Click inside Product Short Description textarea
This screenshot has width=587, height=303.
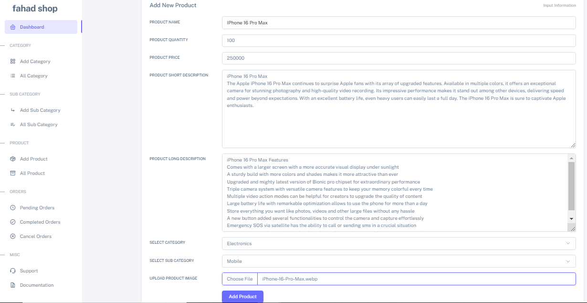pyautogui.click(x=399, y=109)
